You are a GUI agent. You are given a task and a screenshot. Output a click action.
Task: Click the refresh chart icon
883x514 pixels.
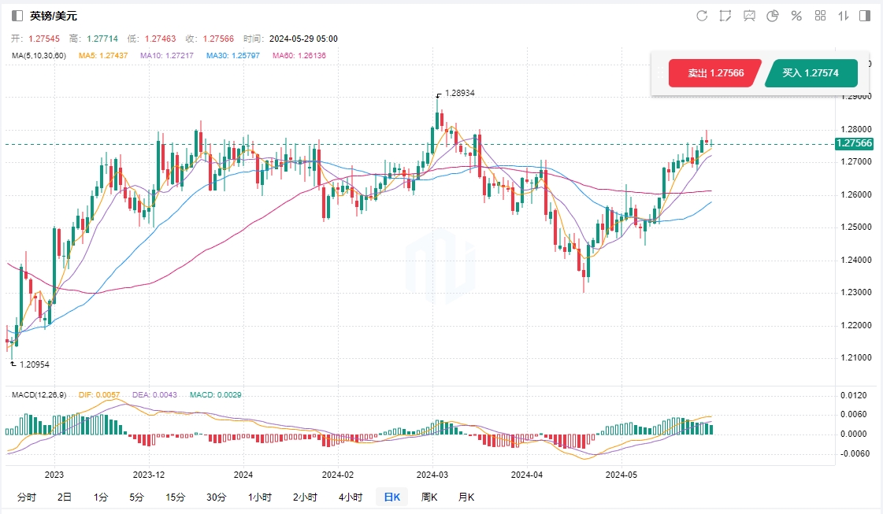pos(702,16)
